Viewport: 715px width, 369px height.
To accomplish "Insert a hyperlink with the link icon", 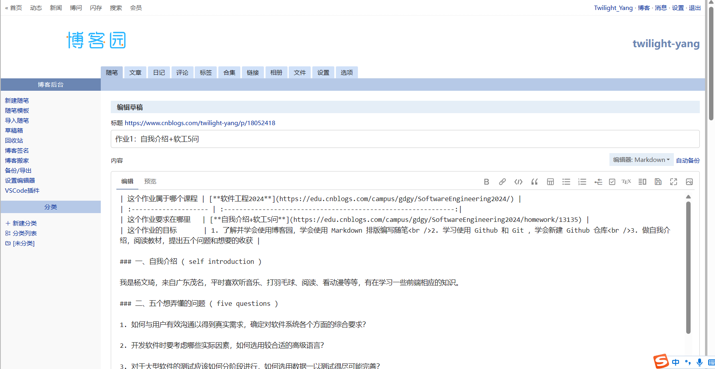I will coord(502,182).
